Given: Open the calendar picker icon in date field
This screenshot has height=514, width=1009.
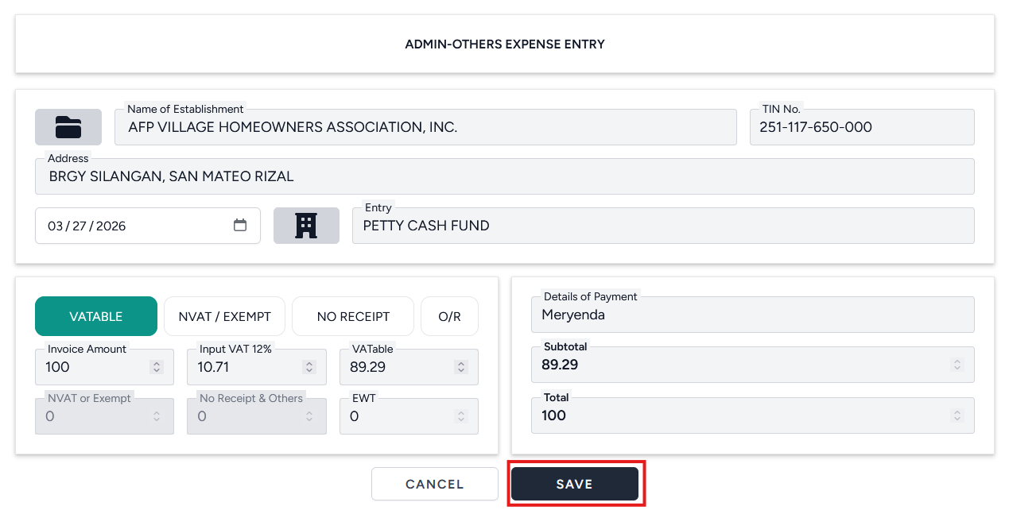Looking at the screenshot, I should pos(240,225).
